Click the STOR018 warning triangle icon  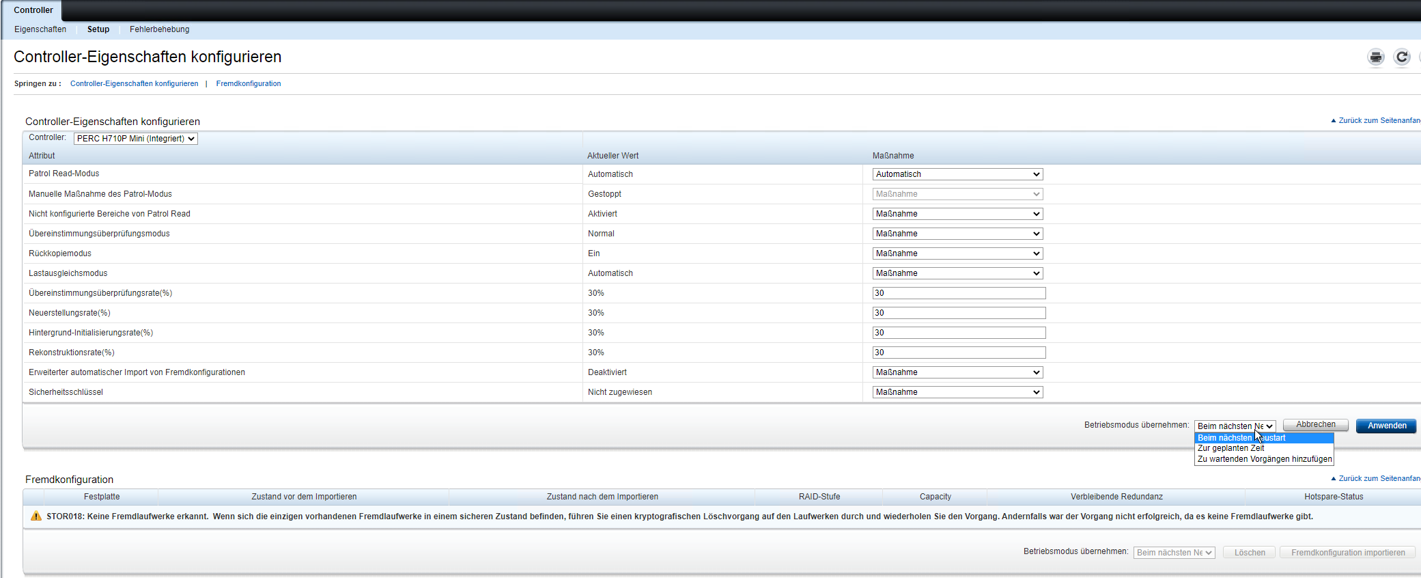click(x=36, y=516)
